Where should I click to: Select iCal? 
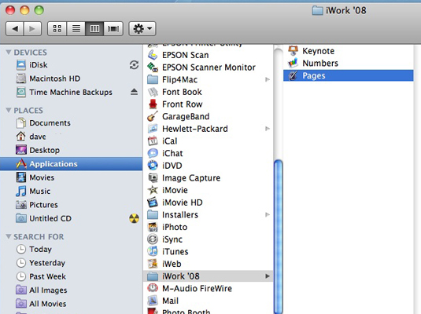tap(209, 141)
